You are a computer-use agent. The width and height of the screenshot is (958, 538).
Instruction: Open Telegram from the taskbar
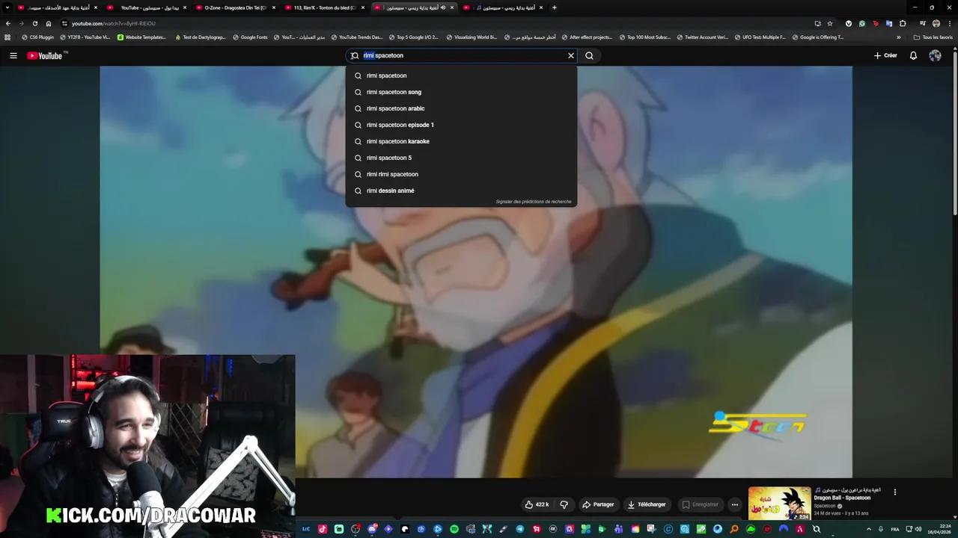point(520,529)
